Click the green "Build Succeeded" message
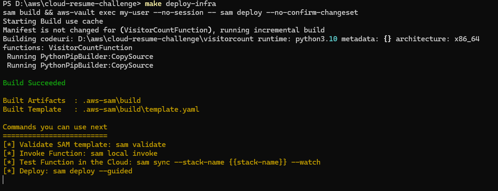Viewport: 498px width, 191px height. click(x=34, y=83)
